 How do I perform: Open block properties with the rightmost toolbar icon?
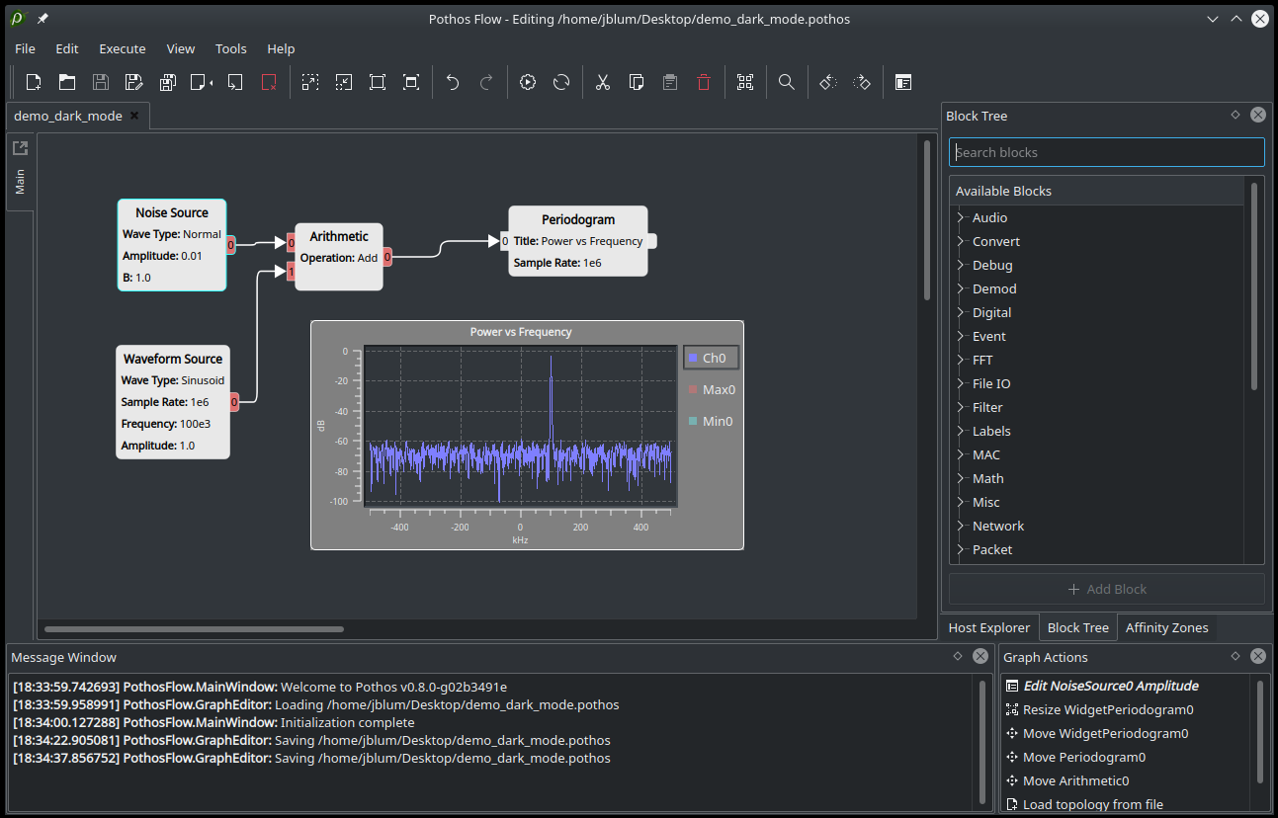tap(903, 82)
